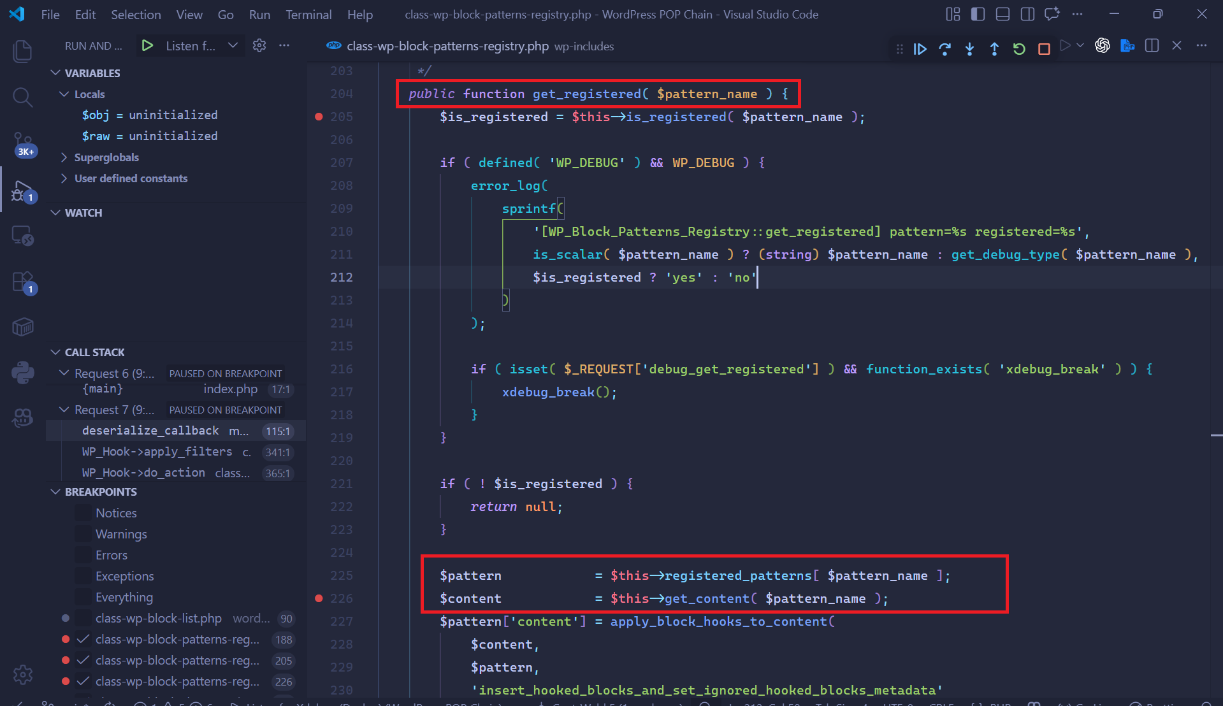Enable the Warnings breakpoint checkbox

(x=83, y=534)
